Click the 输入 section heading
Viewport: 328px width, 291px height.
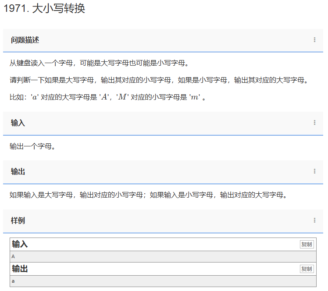18,123
